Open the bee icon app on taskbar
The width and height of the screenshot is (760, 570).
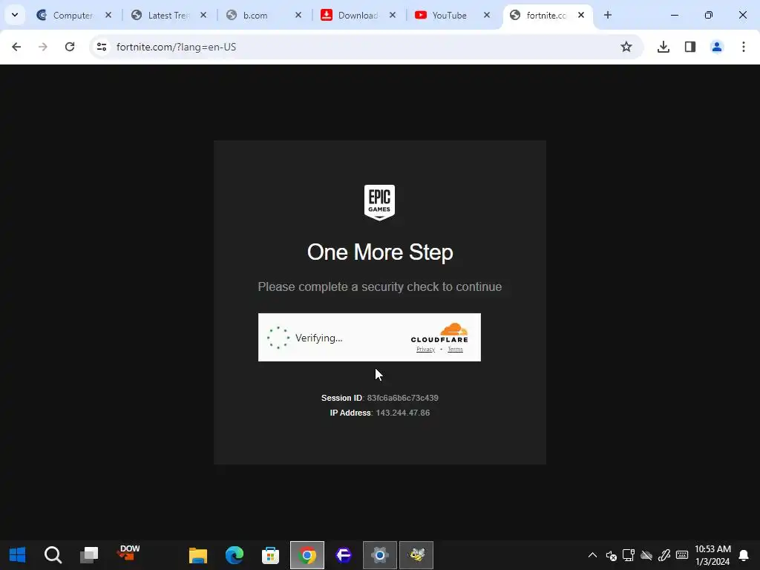coord(416,555)
